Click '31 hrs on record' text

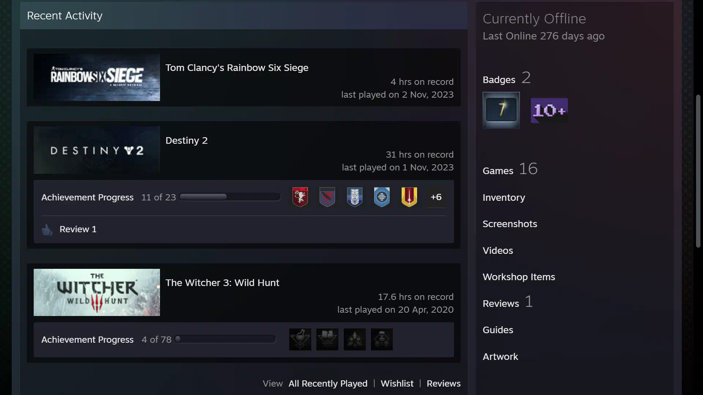pos(420,155)
